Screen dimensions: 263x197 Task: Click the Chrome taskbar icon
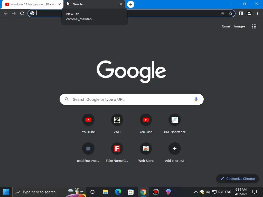pos(143,192)
